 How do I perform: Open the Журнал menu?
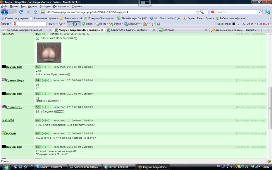32,6
